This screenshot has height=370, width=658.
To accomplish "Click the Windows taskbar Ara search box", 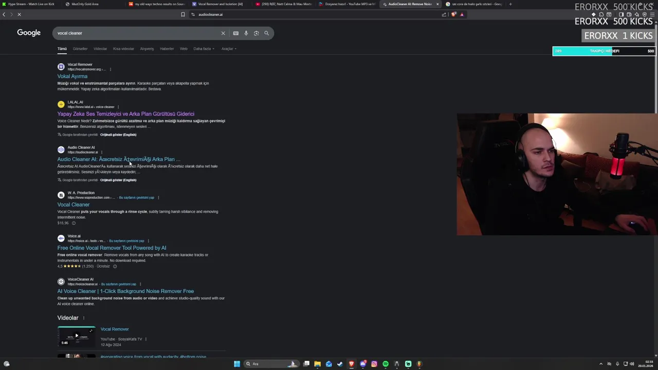I will click(271, 364).
